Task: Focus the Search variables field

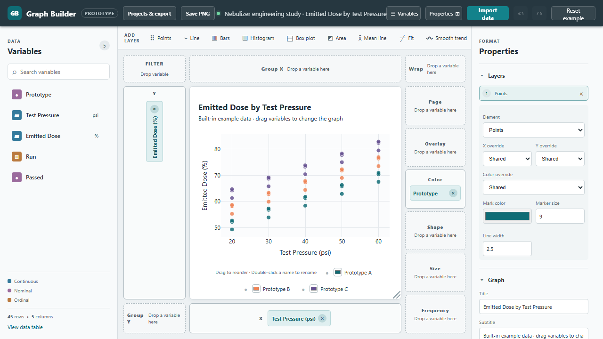Action: click(58, 72)
